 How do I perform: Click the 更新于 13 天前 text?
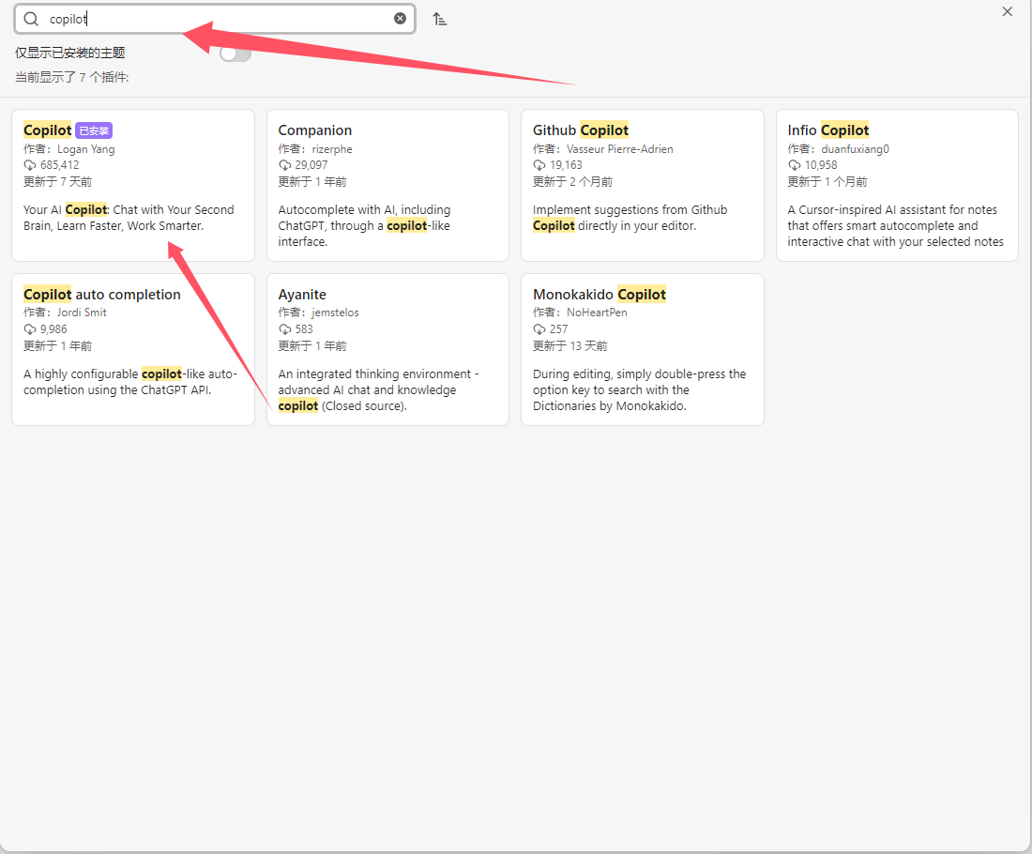[x=570, y=346]
